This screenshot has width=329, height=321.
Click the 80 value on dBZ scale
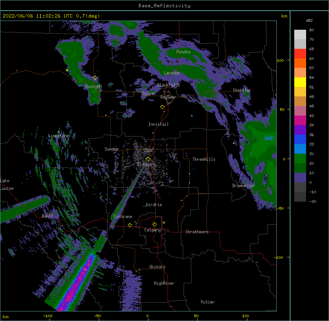click(311, 30)
